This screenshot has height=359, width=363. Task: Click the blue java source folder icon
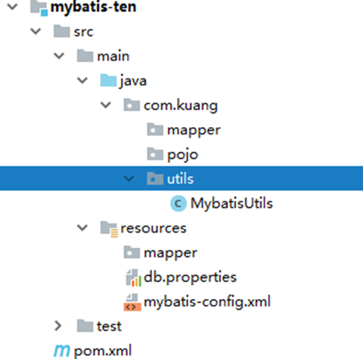(108, 80)
